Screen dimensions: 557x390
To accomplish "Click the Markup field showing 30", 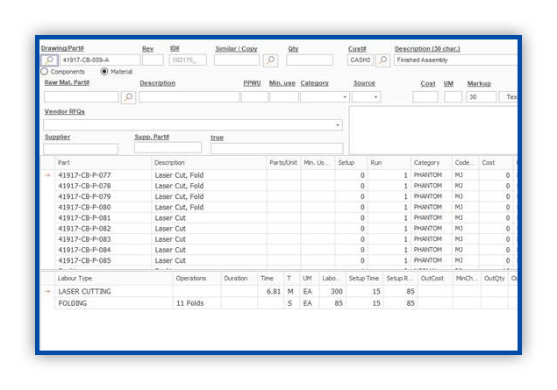I will tap(481, 97).
